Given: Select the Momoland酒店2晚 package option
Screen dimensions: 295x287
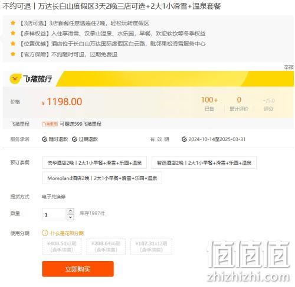Looking at the screenshot, I should (x=102, y=178).
